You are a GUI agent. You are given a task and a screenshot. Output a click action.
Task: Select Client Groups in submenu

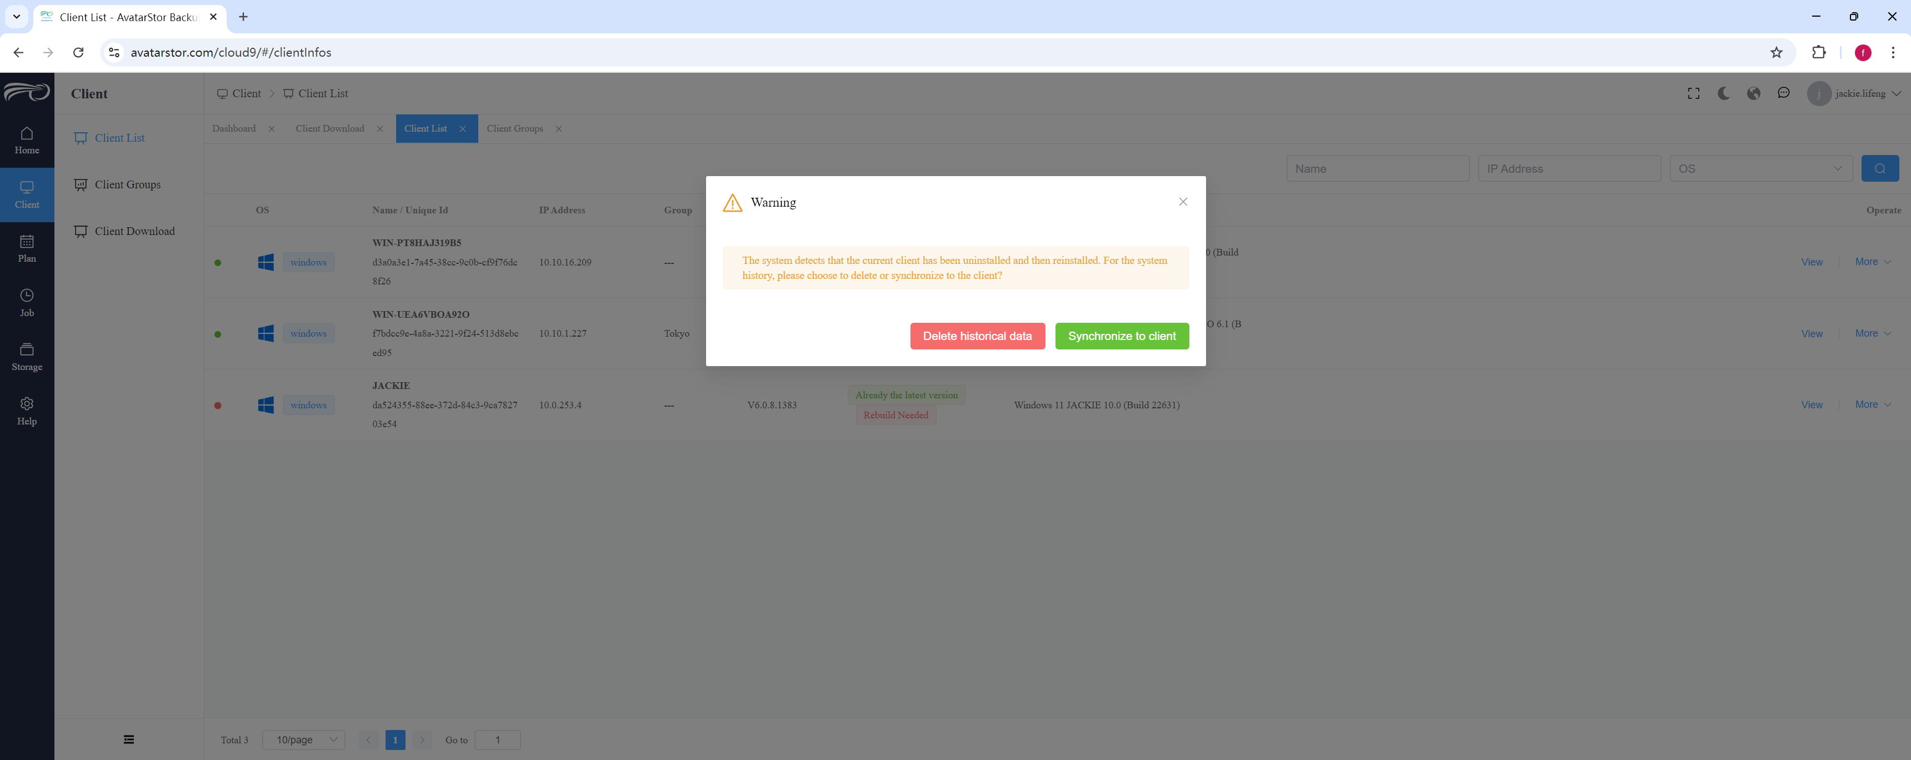[127, 185]
